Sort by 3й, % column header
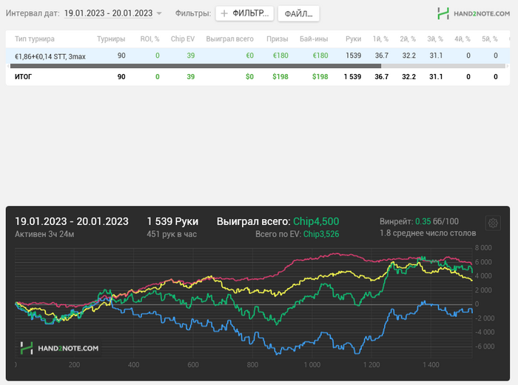 435,39
